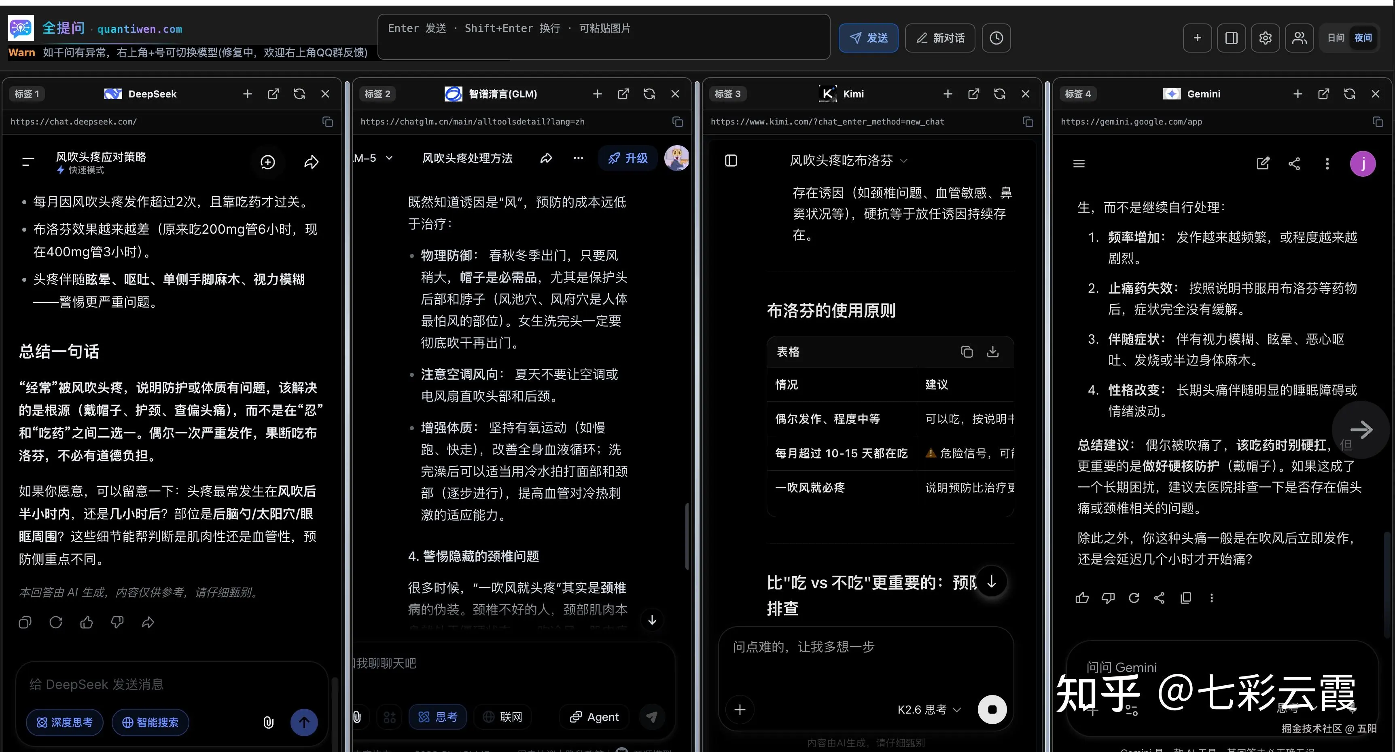Click the 新对话 button
Image resolution: width=1395 pixels, height=752 pixels.
[940, 38]
